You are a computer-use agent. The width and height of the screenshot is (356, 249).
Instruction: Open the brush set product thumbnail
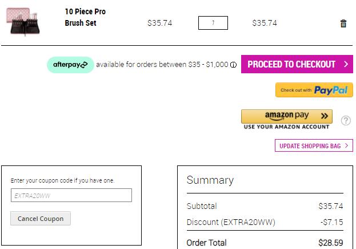[x=25, y=23]
